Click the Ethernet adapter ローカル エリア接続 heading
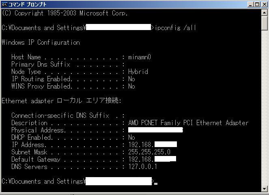The width and height of the screenshot is (269, 195). tap(62, 101)
